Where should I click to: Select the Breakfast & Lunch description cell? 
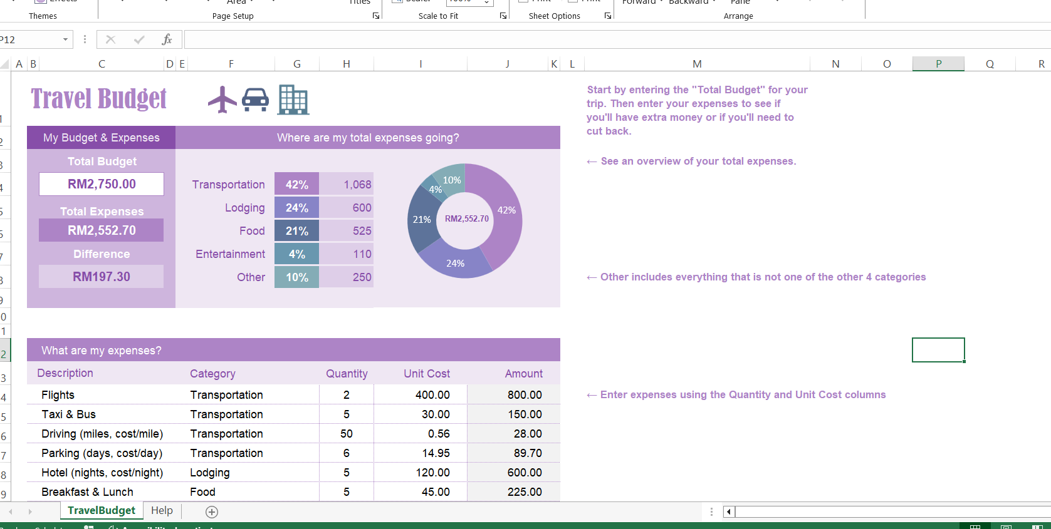(x=102, y=492)
